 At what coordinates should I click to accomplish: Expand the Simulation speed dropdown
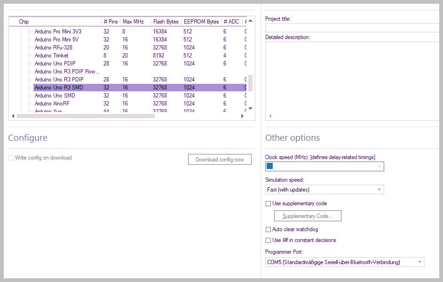pos(379,190)
